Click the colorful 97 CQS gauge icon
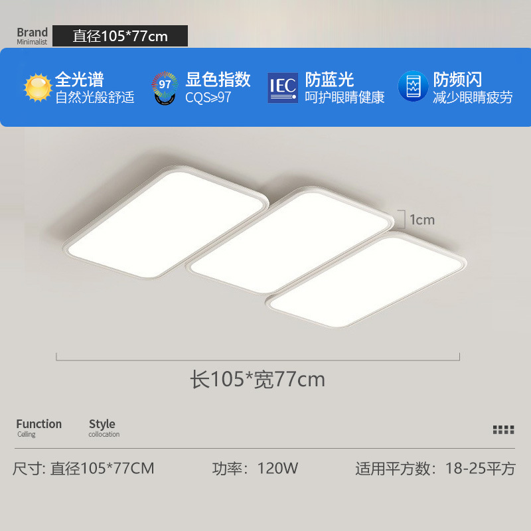Screen dimensions: 531x531 165,88
